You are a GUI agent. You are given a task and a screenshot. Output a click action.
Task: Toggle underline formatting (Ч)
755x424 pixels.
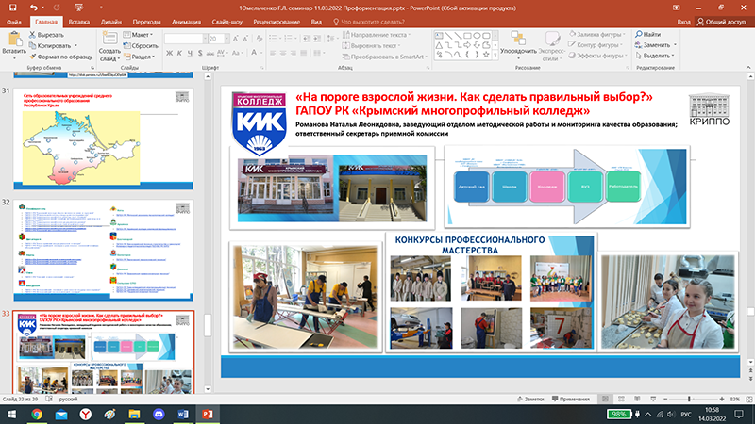(190, 53)
